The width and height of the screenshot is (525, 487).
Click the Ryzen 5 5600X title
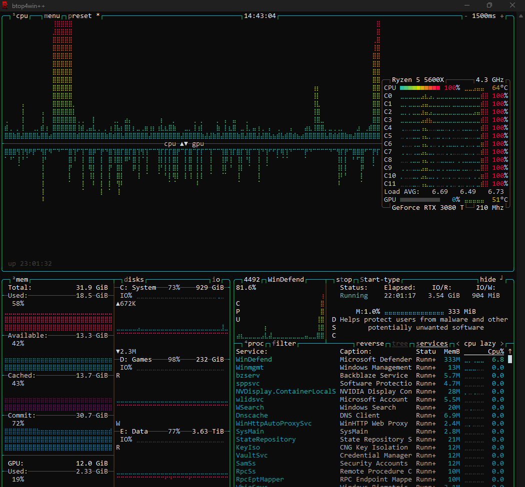click(x=418, y=80)
